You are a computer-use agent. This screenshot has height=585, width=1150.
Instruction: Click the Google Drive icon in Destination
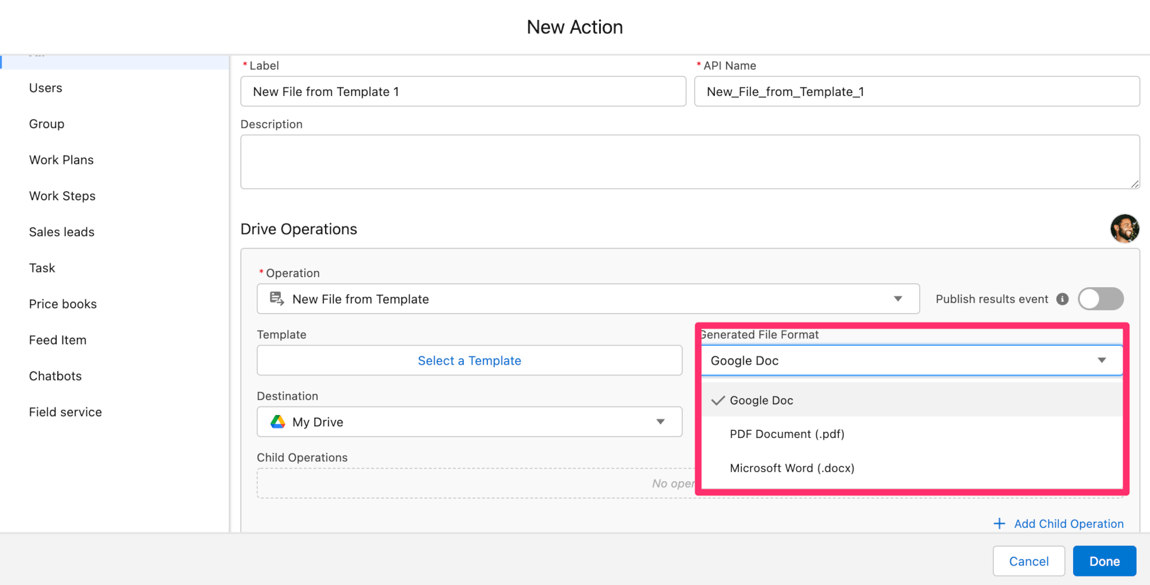point(278,422)
